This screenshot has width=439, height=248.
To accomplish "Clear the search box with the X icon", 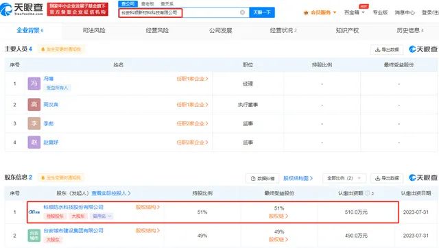I will tap(242, 12).
